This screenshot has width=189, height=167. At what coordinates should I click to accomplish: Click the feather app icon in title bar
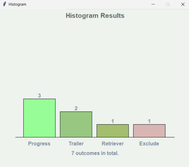coord(4,4)
